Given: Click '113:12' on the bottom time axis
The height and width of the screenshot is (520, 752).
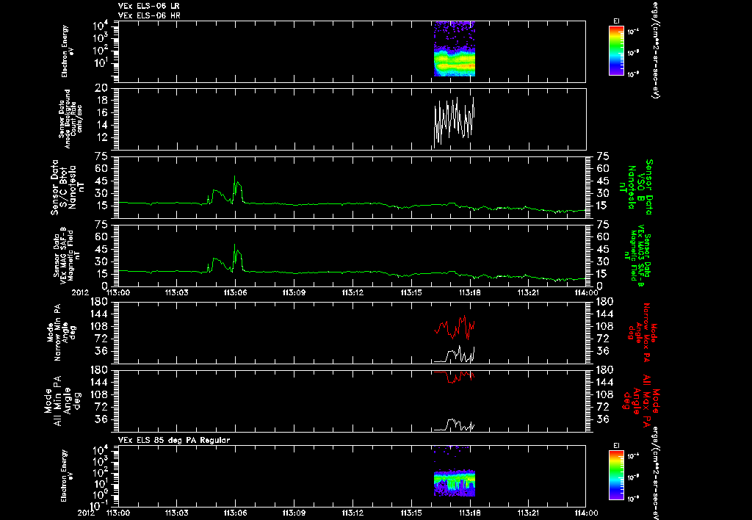Looking at the screenshot, I should click(x=352, y=513).
